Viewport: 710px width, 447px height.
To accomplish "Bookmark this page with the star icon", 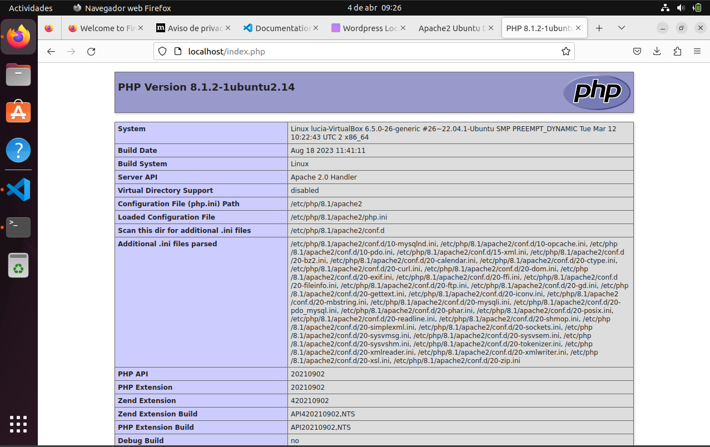I will pos(565,52).
